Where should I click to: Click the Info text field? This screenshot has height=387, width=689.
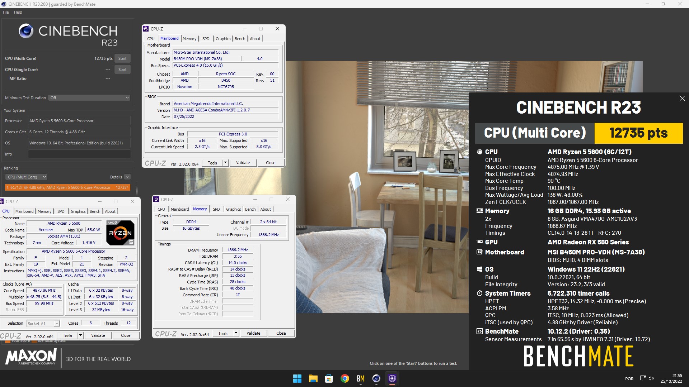pos(79,154)
